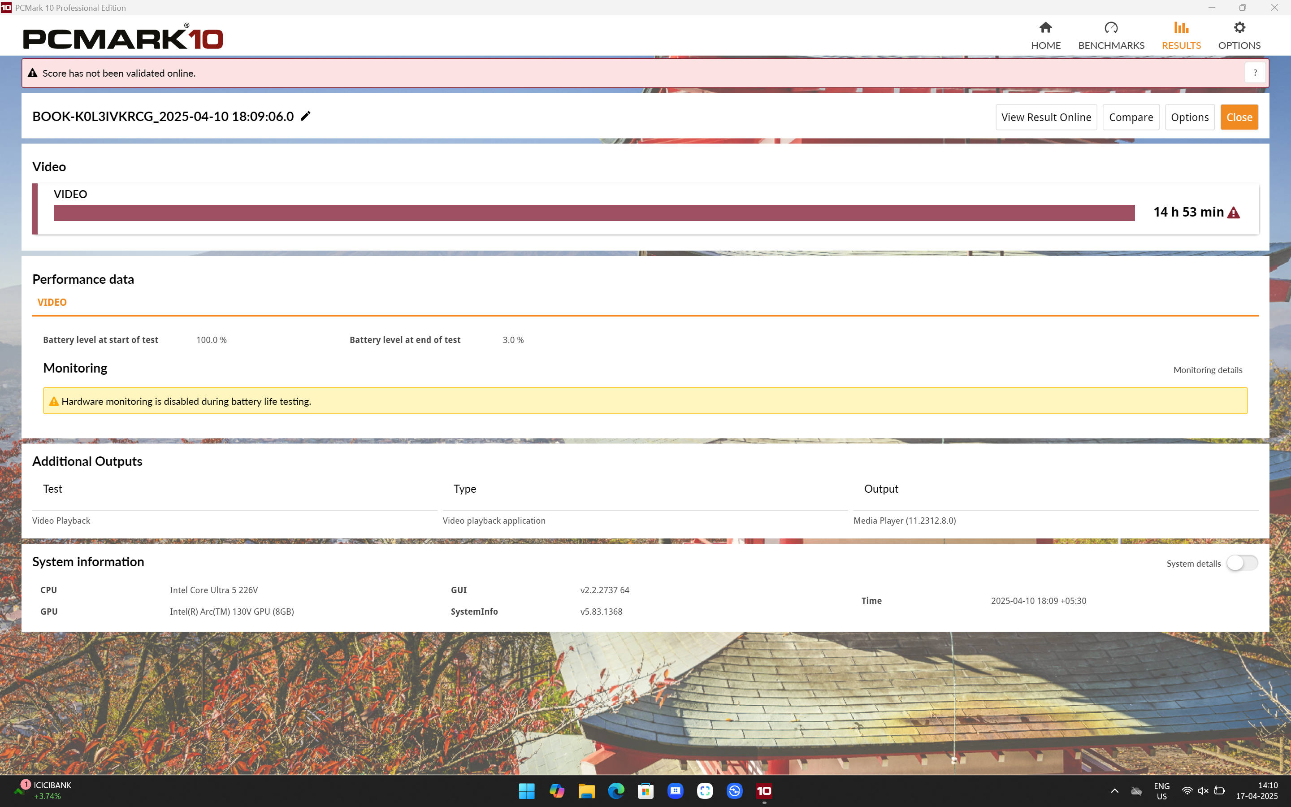Click the Intel Core Ultra 5 226V text

click(x=214, y=590)
